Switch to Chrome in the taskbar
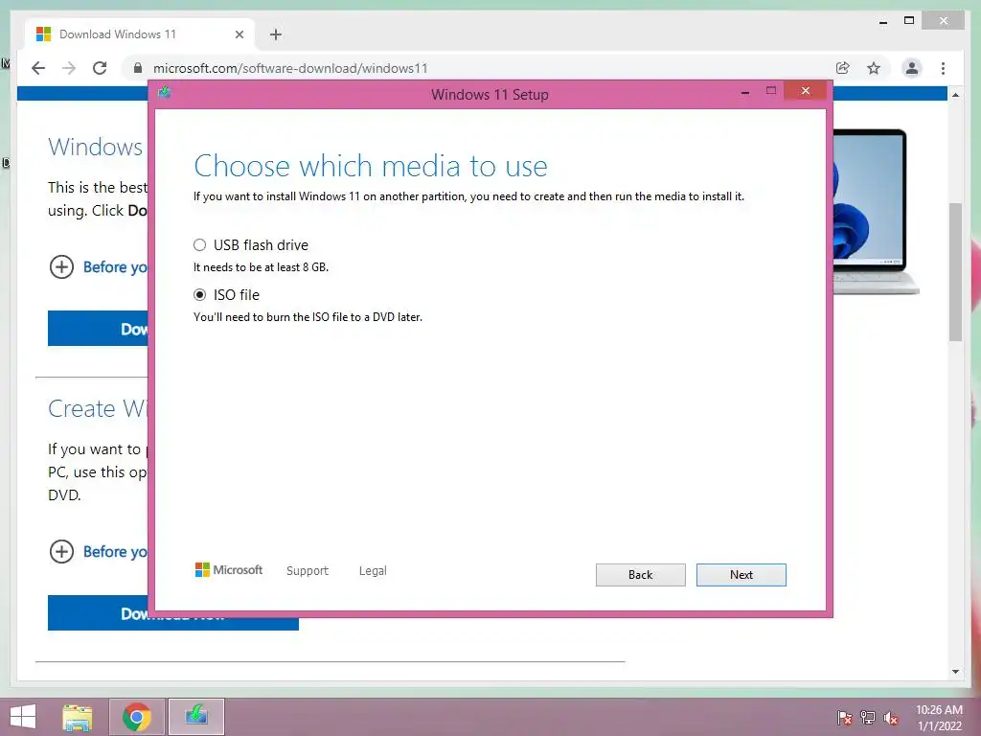Screen dimensions: 981x736 click(x=137, y=717)
